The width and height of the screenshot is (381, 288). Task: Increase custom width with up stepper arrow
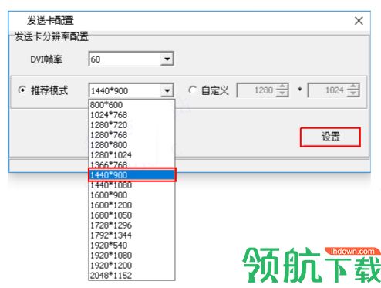pyautogui.click(x=282, y=86)
